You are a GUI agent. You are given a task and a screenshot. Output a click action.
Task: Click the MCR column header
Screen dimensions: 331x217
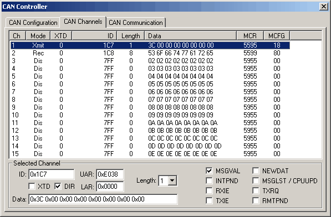[x=250, y=36]
